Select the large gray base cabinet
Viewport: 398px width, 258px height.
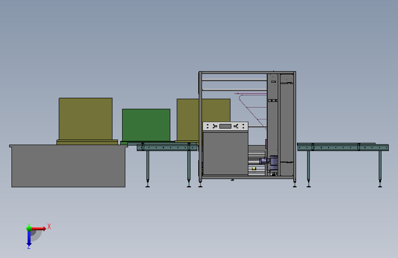click(x=68, y=166)
